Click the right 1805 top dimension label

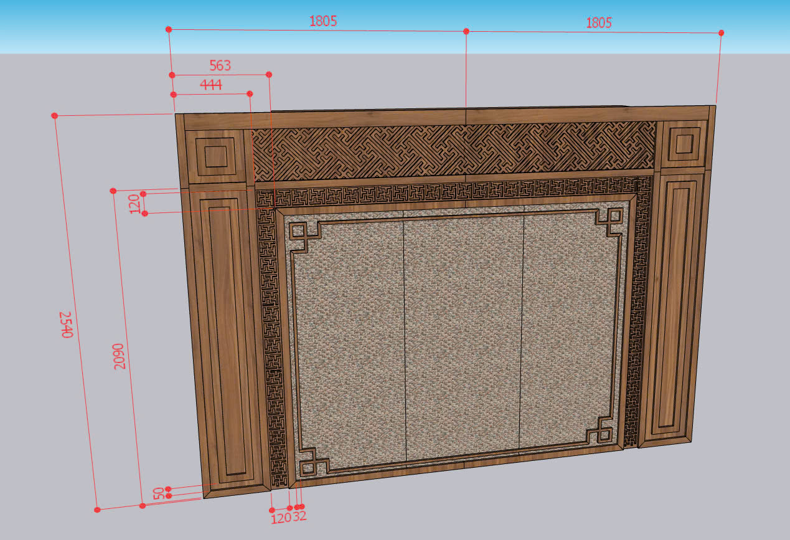click(598, 22)
